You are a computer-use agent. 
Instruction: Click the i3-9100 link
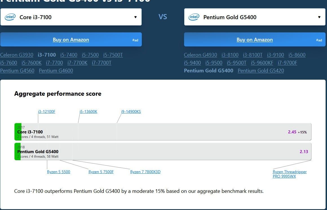tap(275, 55)
